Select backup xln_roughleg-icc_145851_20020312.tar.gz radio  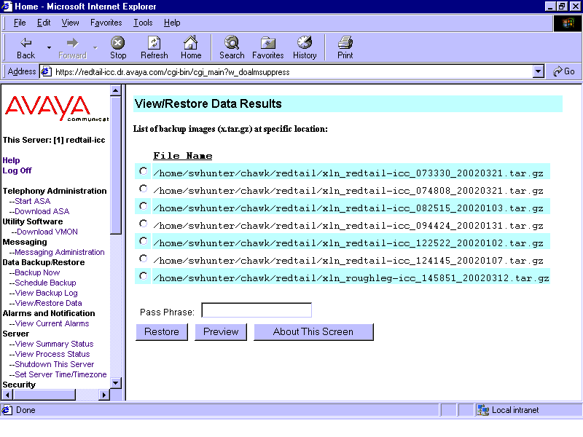(143, 276)
